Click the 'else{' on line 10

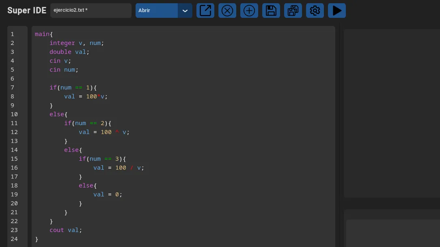click(58, 114)
